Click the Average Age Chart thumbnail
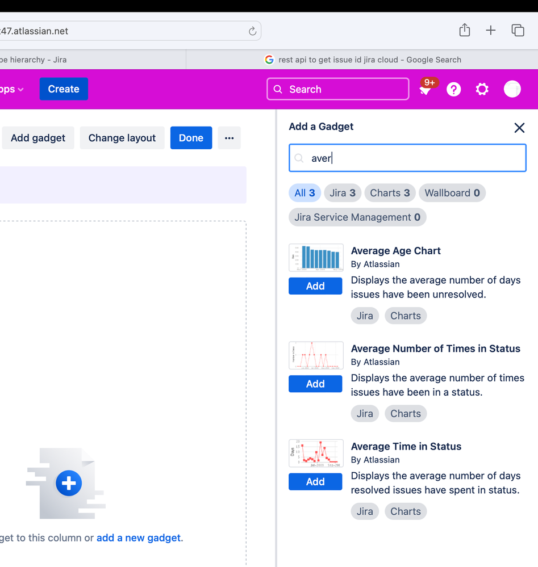Viewport: 538px width, 567px height. coord(316,258)
